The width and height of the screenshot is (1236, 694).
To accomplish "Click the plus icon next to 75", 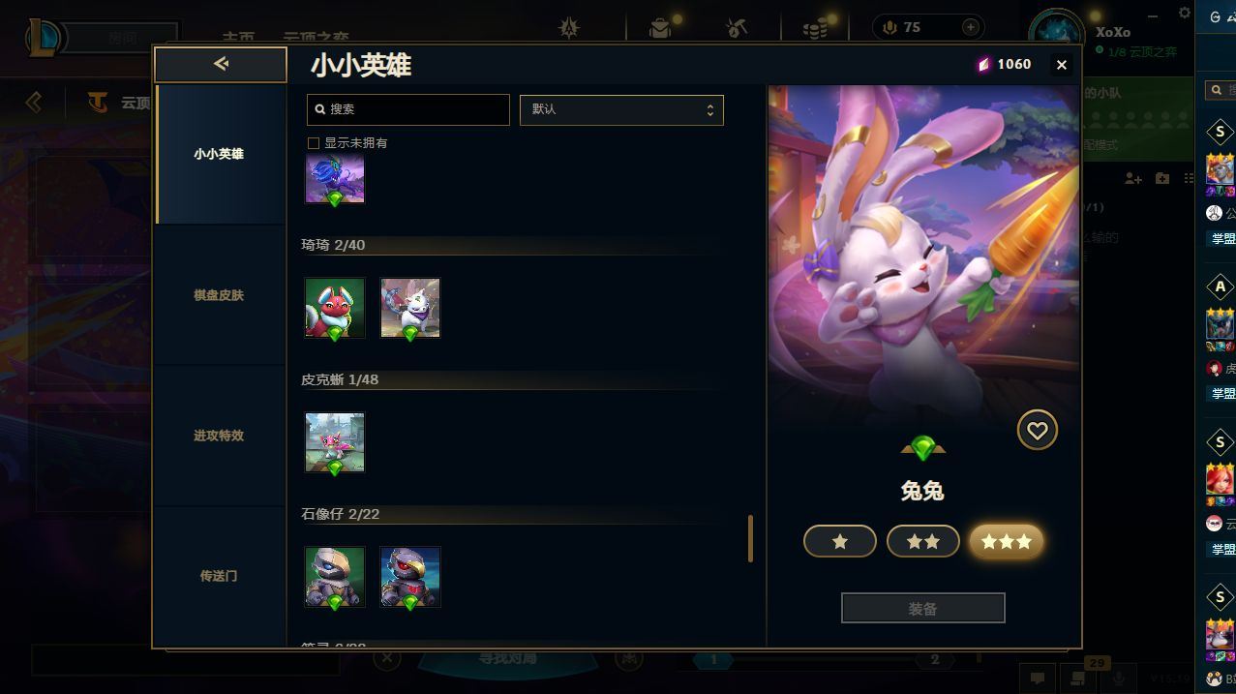I will pyautogui.click(x=971, y=27).
